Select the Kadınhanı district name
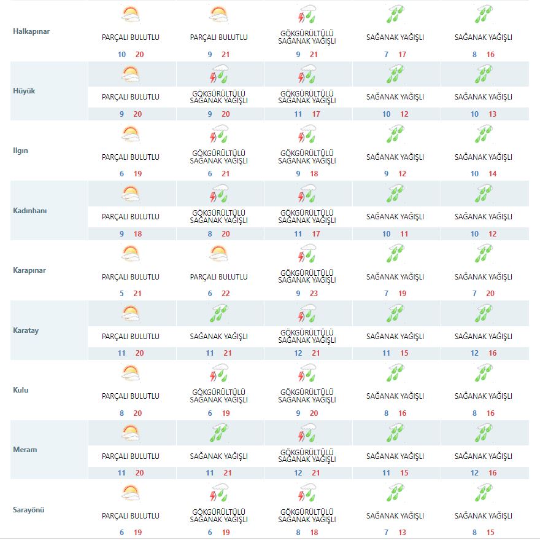 pyautogui.click(x=30, y=211)
